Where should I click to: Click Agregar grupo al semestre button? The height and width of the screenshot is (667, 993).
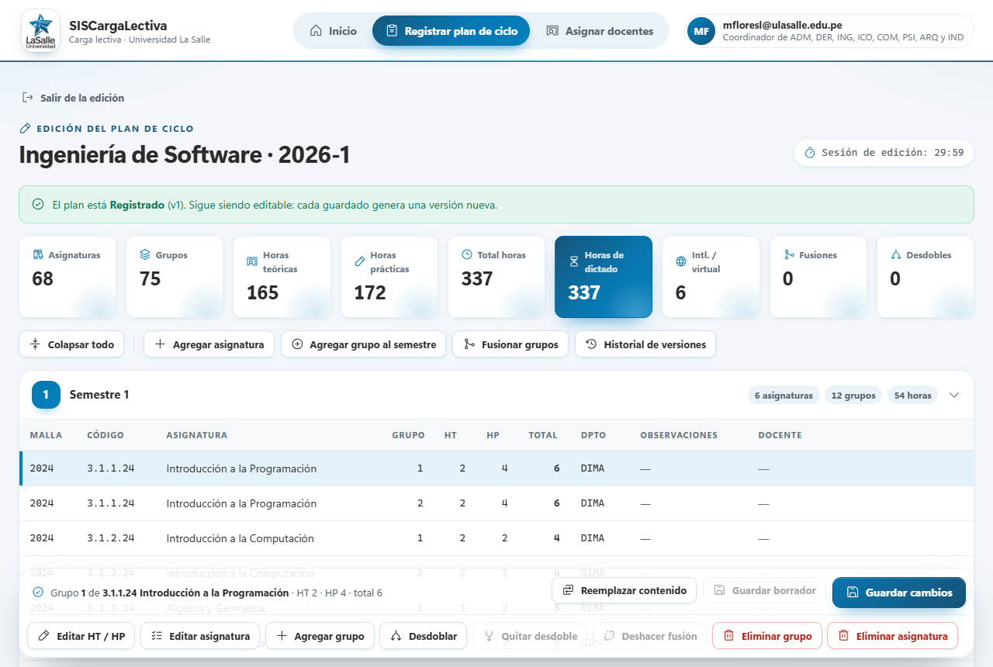(x=364, y=344)
